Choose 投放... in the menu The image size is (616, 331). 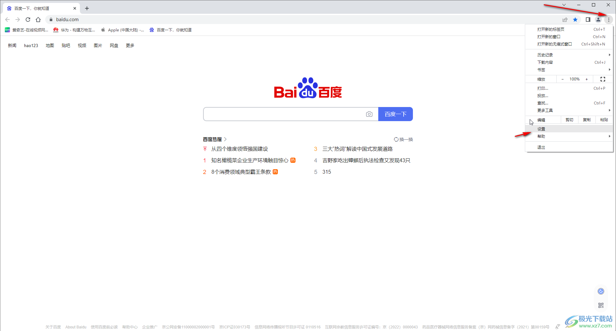[x=569, y=95]
